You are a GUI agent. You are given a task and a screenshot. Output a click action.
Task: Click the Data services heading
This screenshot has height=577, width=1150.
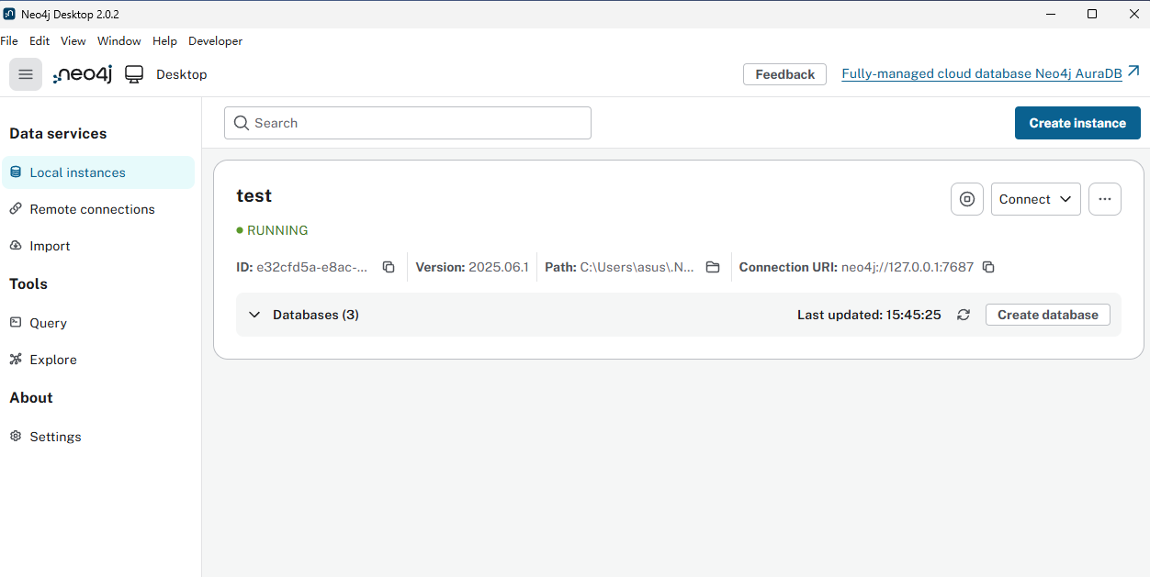58,134
